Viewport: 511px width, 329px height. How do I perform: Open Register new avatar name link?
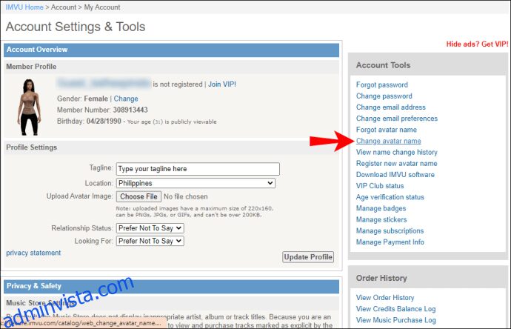[x=397, y=163]
